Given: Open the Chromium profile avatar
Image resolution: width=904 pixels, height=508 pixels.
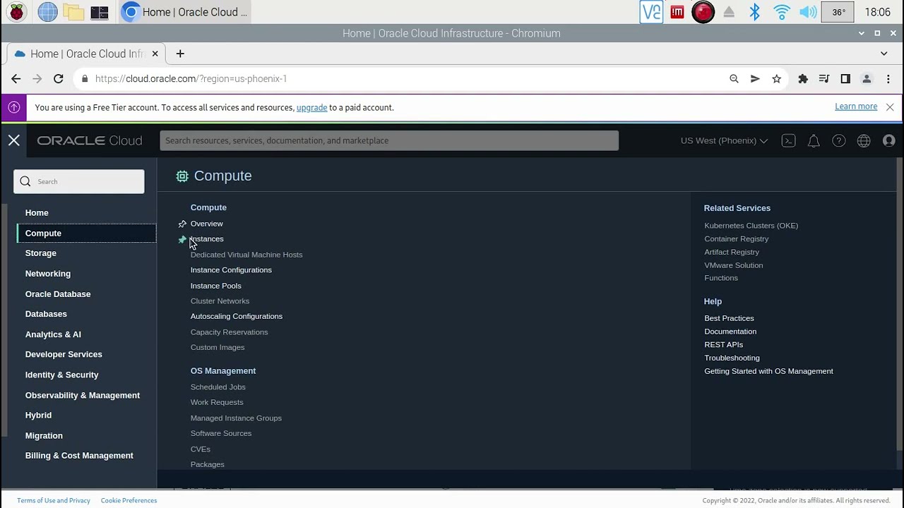Looking at the screenshot, I should pos(867,79).
